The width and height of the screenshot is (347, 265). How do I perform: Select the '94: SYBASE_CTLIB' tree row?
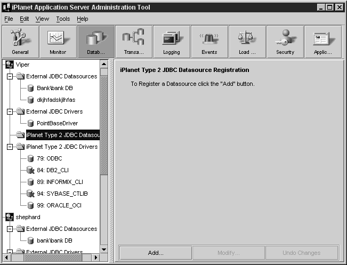[62, 194]
